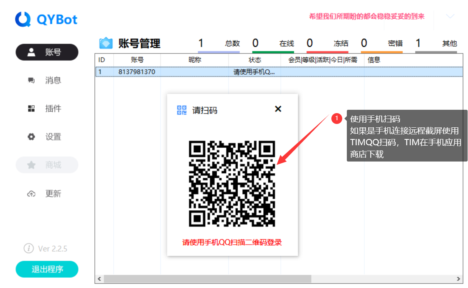Click the QYBot logo icon
The image size is (468, 288).
(23, 19)
